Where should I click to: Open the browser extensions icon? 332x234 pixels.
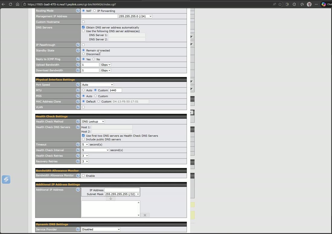[294, 4]
